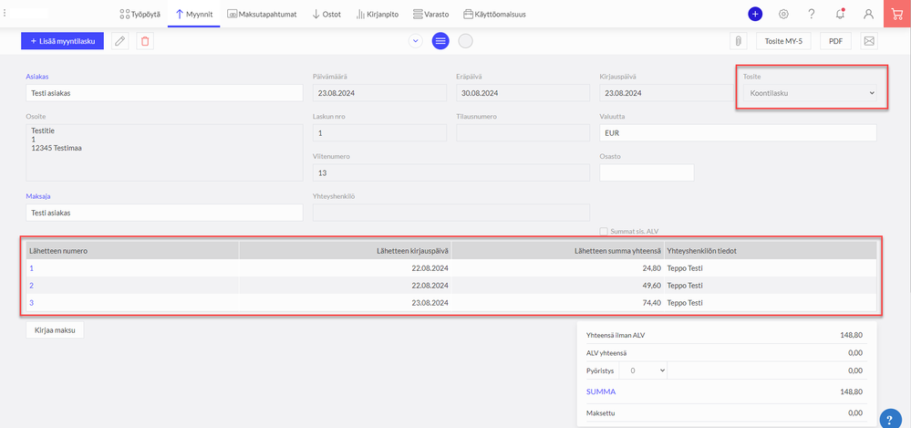911x428 pixels.
Task: Switch to the Varasto menu
Action: (433, 15)
